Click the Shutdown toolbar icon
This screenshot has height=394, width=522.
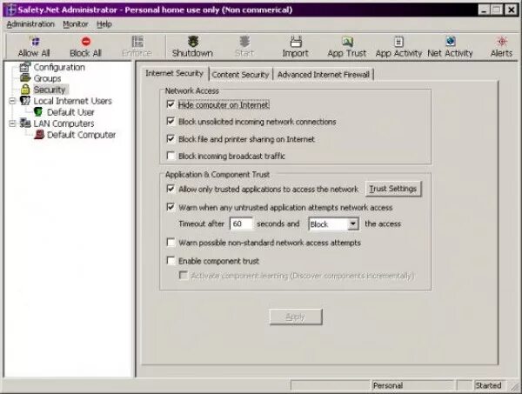[x=193, y=42]
